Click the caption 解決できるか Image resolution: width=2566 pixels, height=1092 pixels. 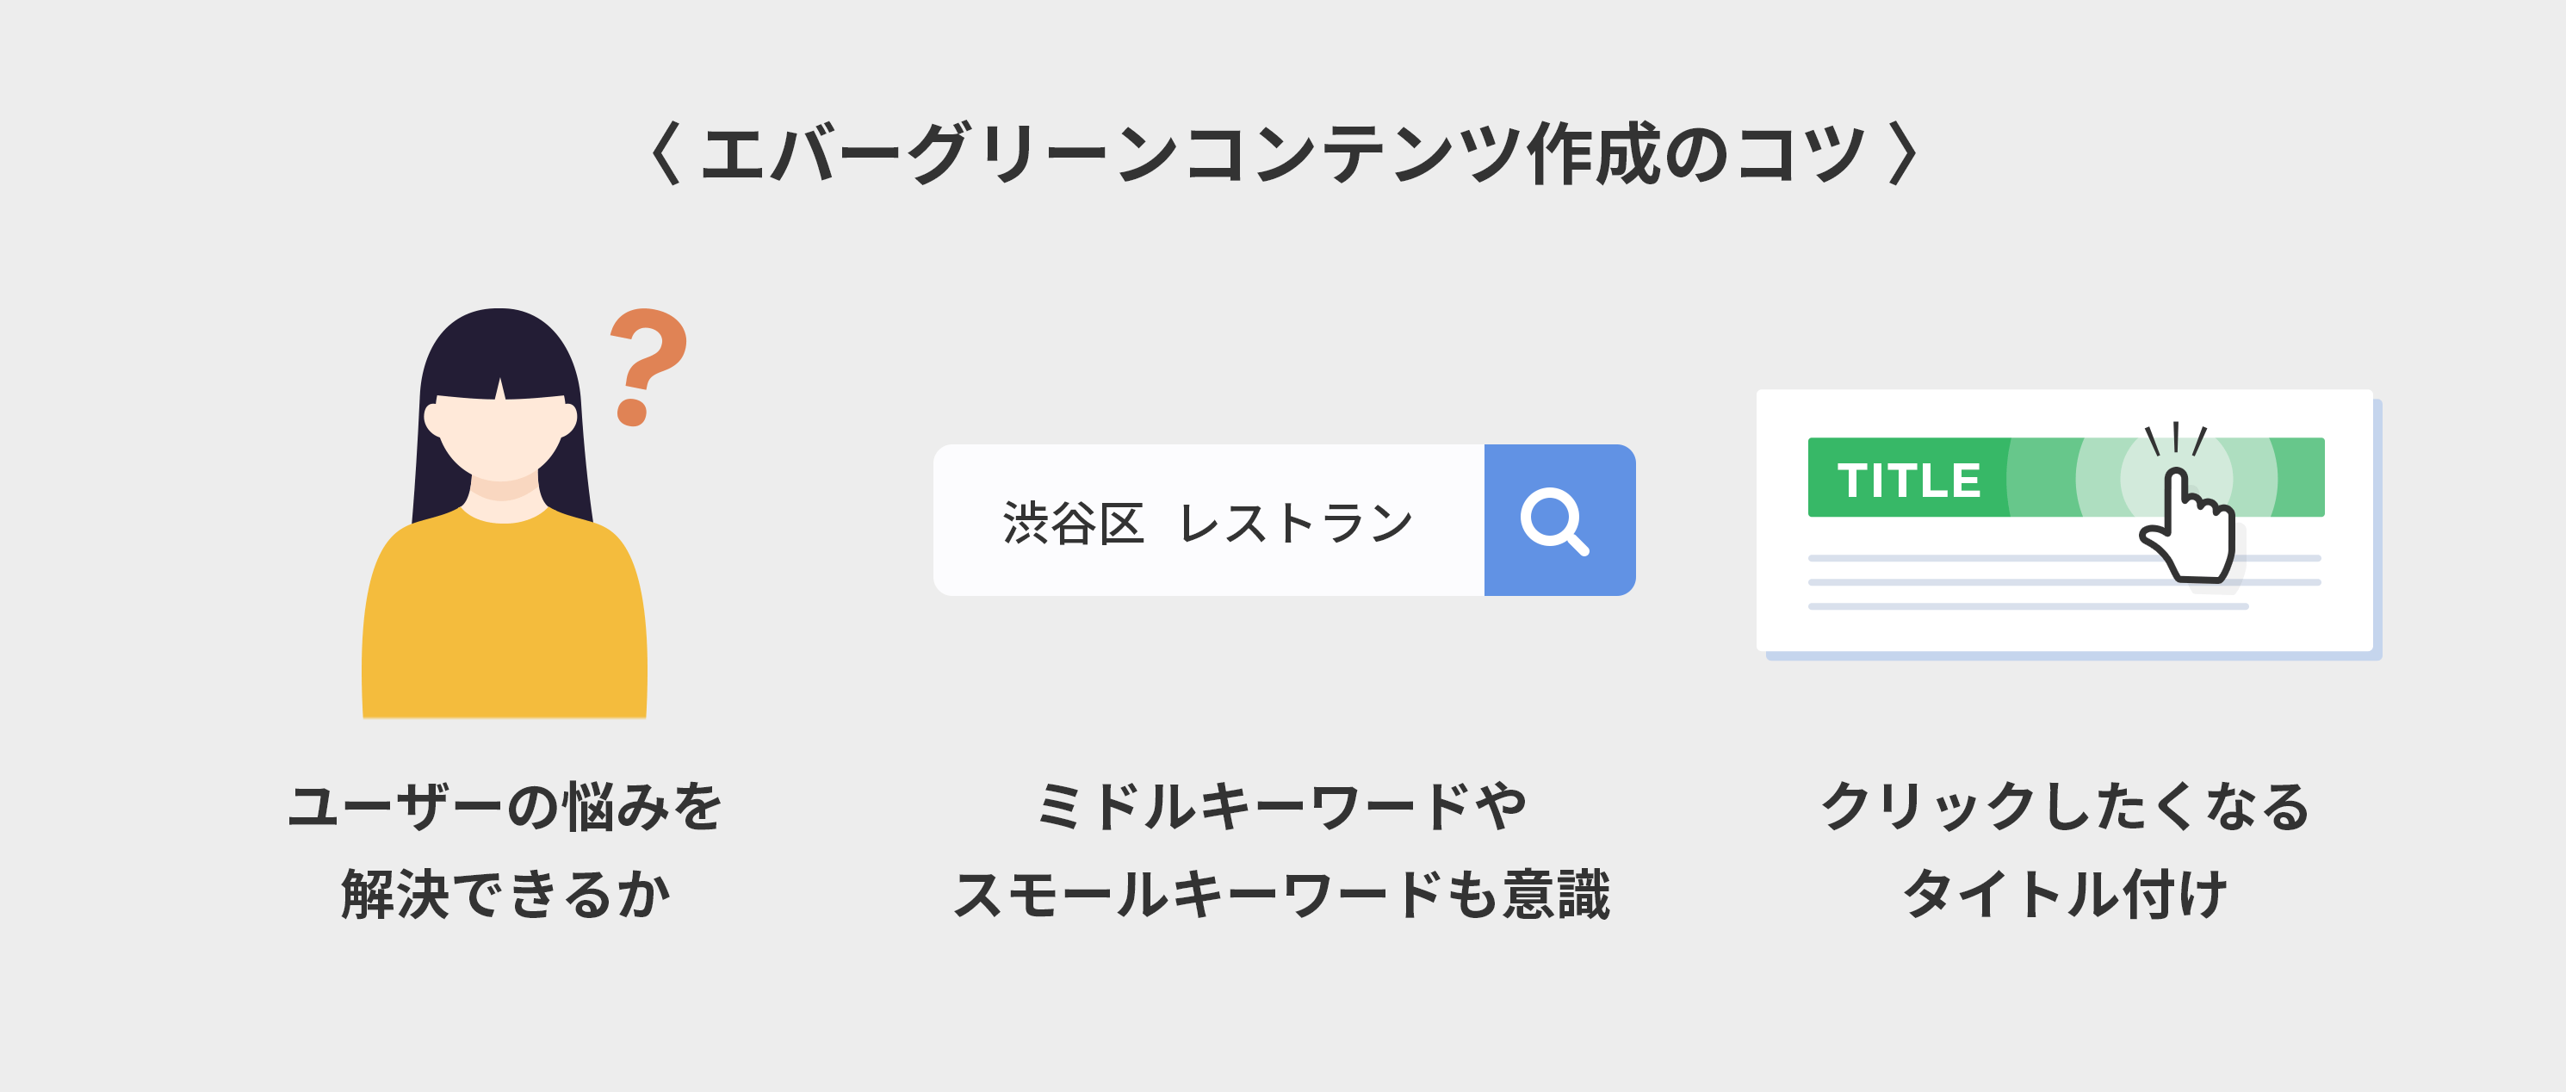pyautogui.click(x=505, y=894)
